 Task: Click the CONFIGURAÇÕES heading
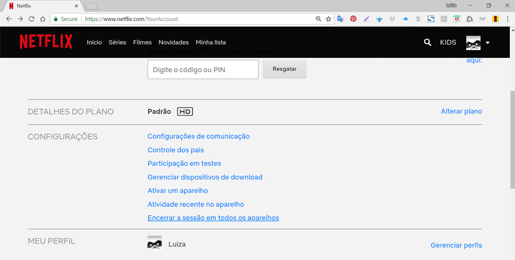pyautogui.click(x=63, y=137)
